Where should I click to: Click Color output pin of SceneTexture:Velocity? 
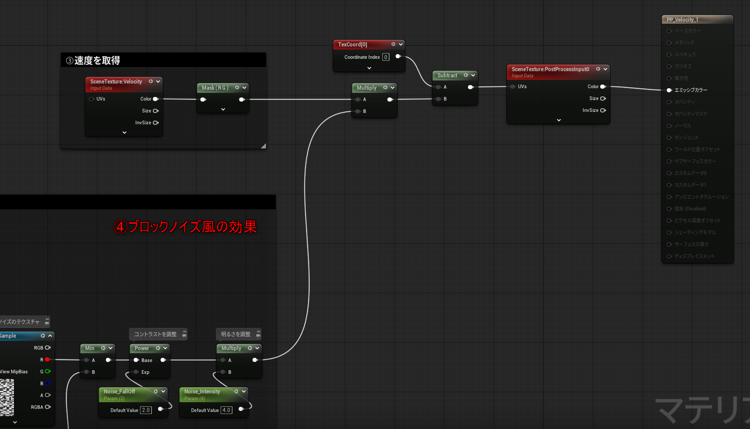pos(155,99)
